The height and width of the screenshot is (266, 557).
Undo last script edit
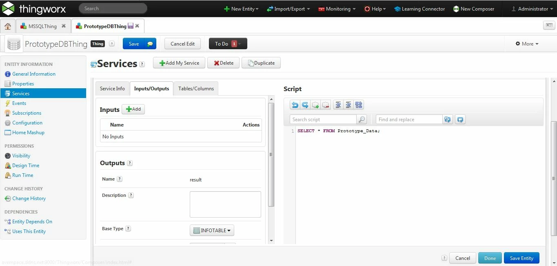tap(295, 105)
